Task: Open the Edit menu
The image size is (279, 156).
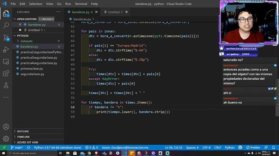Action: [22, 4]
